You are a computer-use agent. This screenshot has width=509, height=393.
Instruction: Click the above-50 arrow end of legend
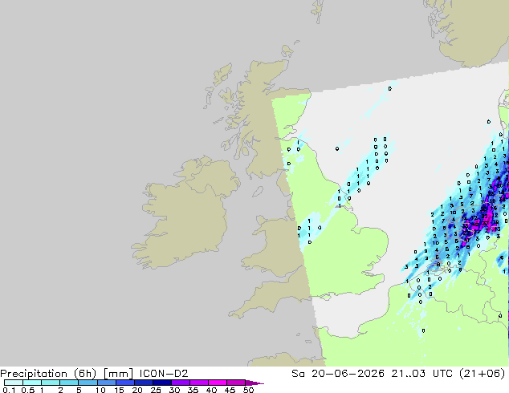[254, 383]
